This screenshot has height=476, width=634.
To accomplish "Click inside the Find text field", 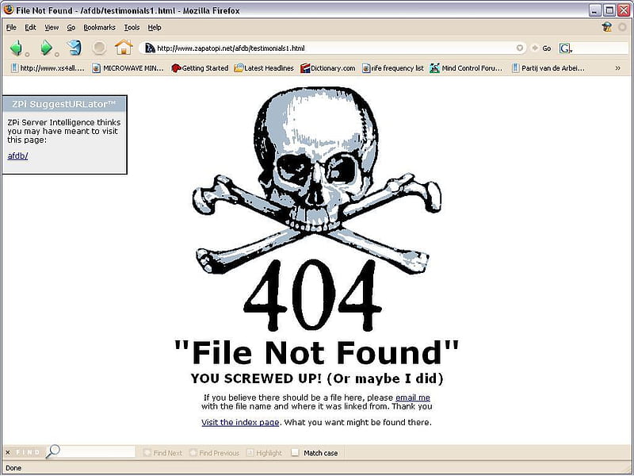I will [x=97, y=451].
